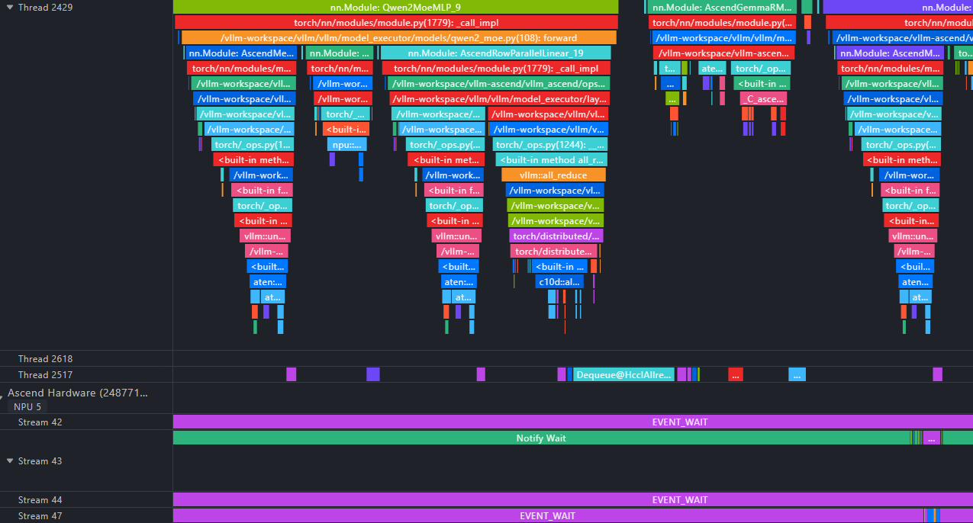Select the Thread 2517 track label
This screenshot has width=973, height=523.
(x=45, y=375)
